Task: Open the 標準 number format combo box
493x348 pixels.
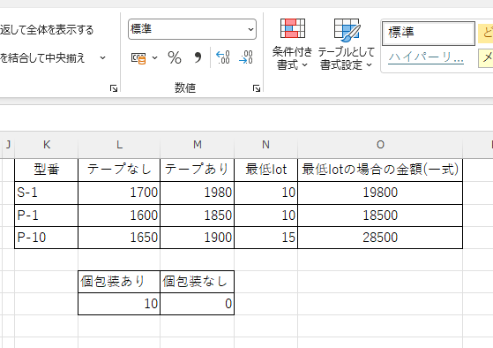Action: point(192,29)
